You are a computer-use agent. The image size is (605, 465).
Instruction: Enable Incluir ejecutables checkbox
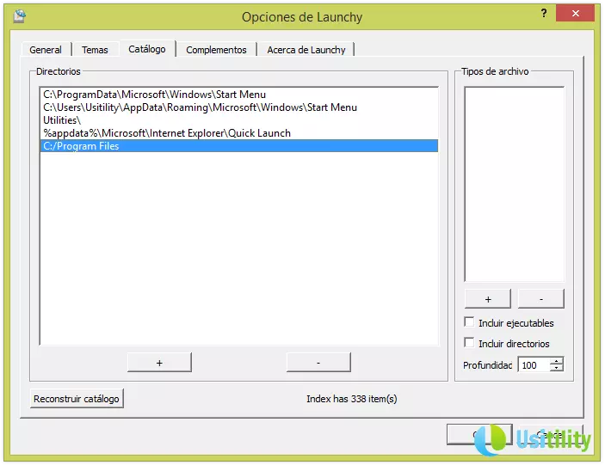469,322
